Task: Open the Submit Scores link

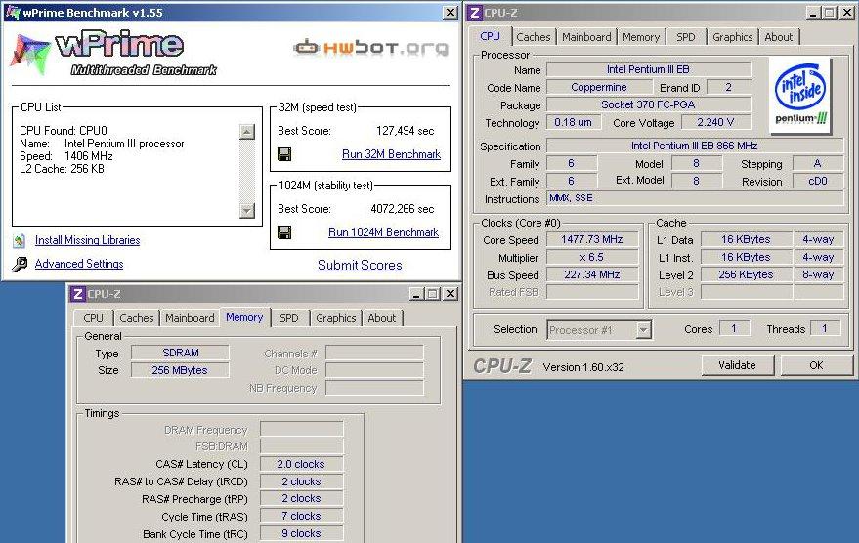Action: 360,265
